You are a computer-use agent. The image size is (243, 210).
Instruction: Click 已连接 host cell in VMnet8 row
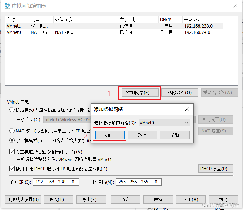click(x=126, y=32)
